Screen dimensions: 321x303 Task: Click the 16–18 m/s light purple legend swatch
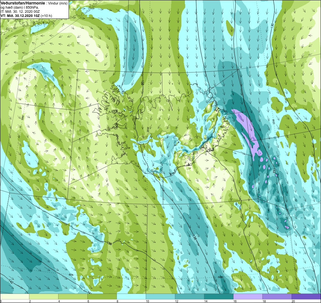point(248,296)
